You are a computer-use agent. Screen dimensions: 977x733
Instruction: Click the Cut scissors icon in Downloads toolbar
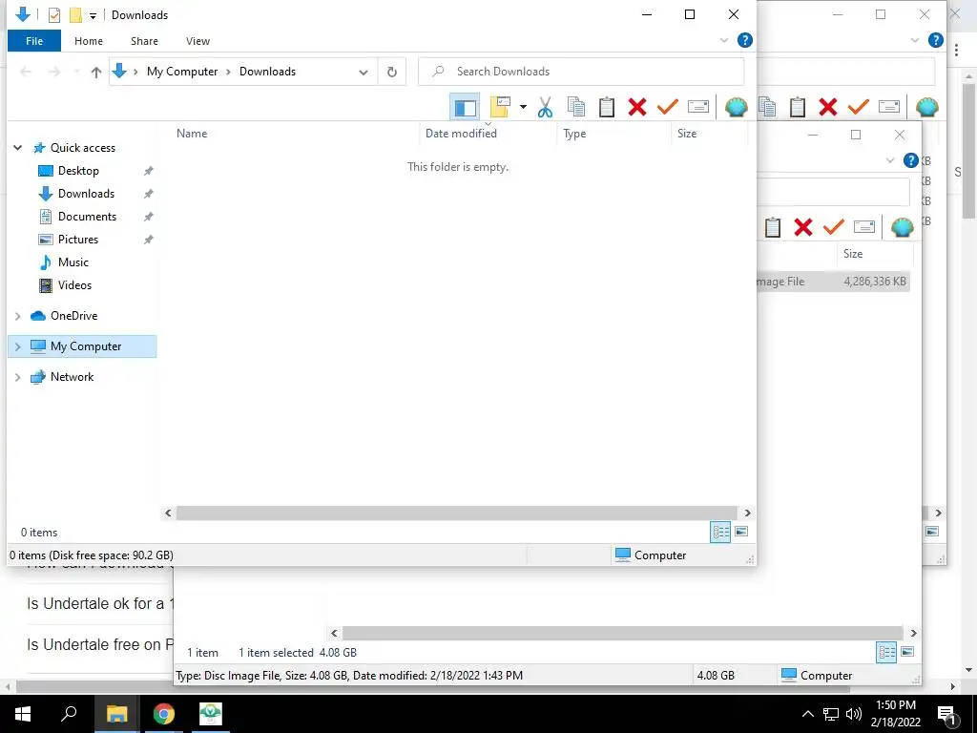tap(545, 107)
